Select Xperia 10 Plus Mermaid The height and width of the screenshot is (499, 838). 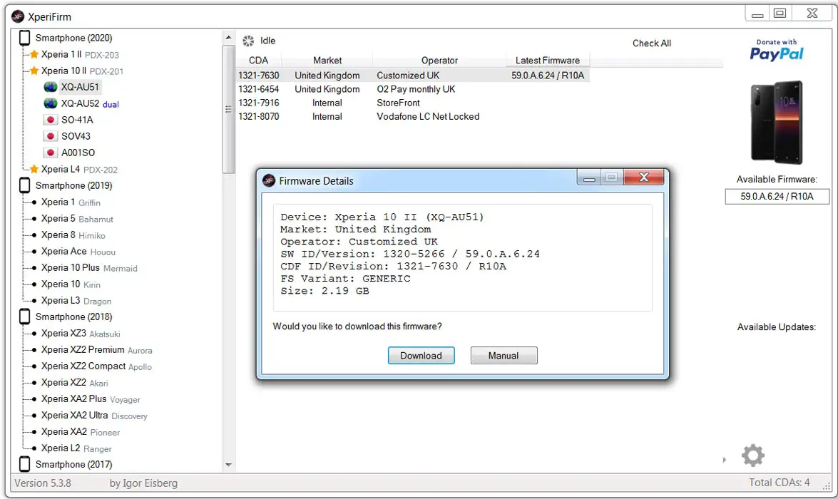click(x=89, y=267)
